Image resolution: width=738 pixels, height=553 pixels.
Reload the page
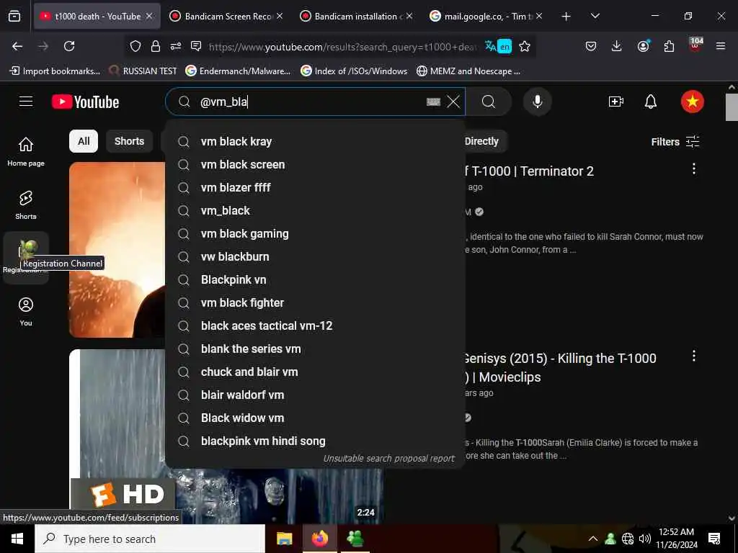(69, 46)
